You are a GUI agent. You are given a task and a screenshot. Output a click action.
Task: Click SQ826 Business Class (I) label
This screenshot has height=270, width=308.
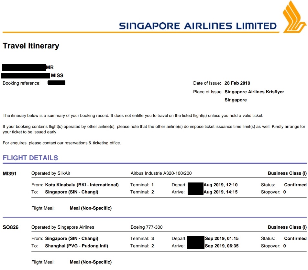click(287, 227)
